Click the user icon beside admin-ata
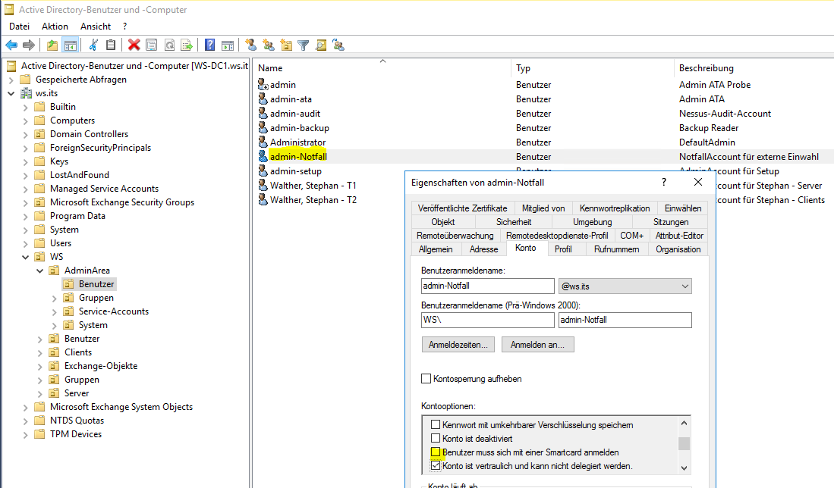Image resolution: width=834 pixels, height=488 pixels. 263,99
